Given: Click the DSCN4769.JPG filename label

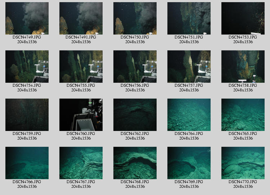Looking at the screenshot, I should coord(189,182).
